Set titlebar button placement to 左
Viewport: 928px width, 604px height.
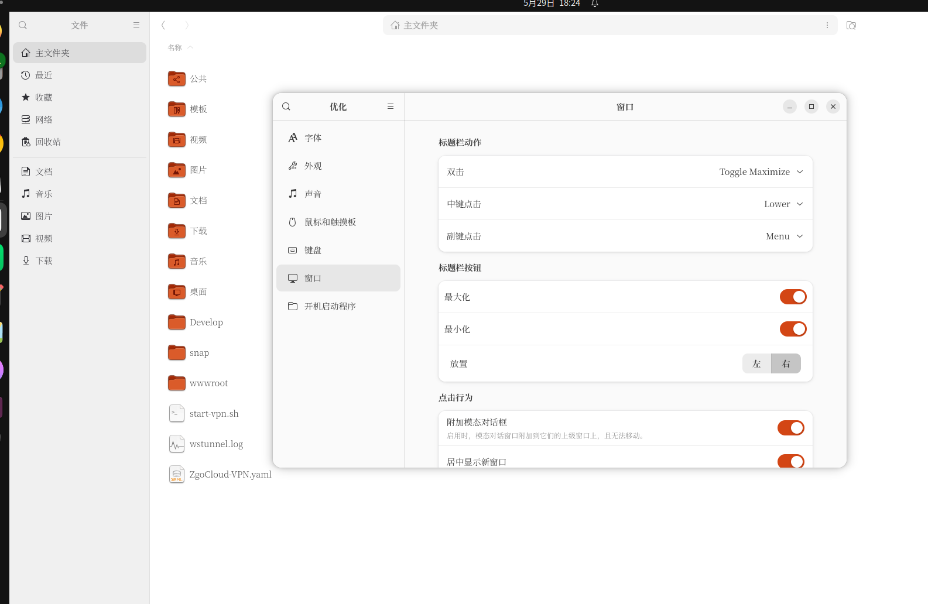(756, 363)
